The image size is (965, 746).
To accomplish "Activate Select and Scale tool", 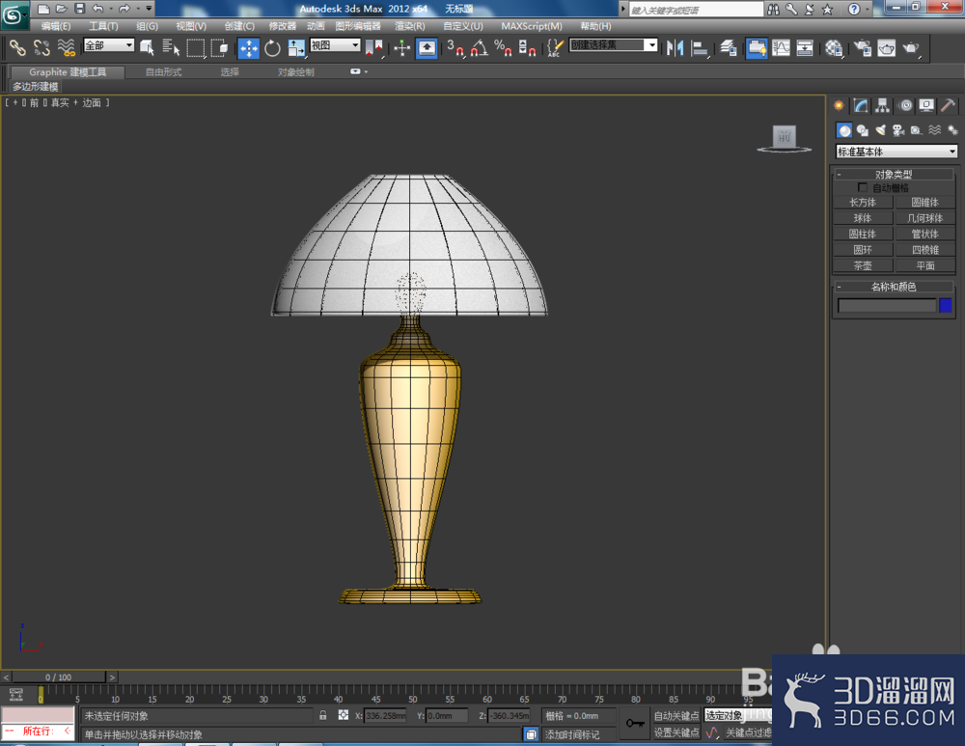I will [296, 47].
